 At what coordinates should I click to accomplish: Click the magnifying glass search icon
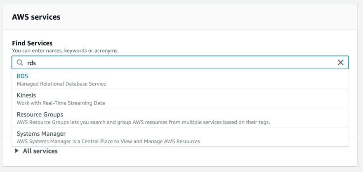click(20, 62)
